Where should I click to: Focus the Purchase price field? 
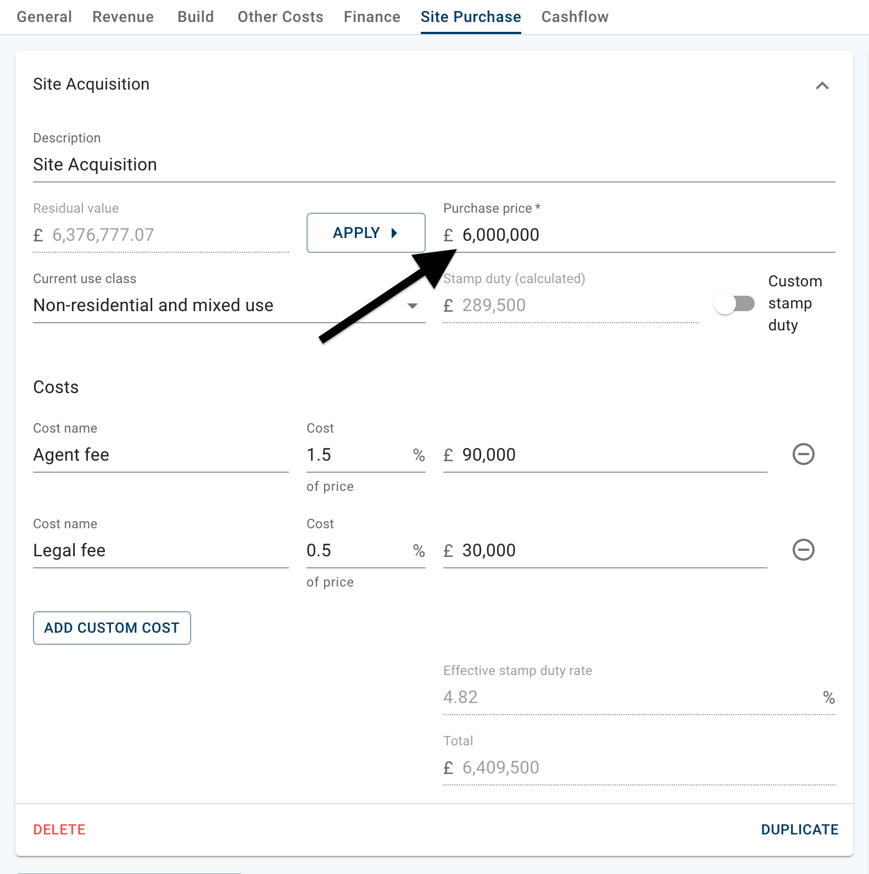(x=639, y=235)
